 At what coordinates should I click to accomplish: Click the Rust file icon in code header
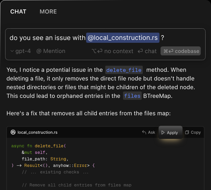13,132
